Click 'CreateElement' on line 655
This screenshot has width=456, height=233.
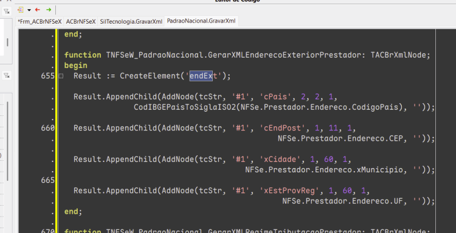150,76
